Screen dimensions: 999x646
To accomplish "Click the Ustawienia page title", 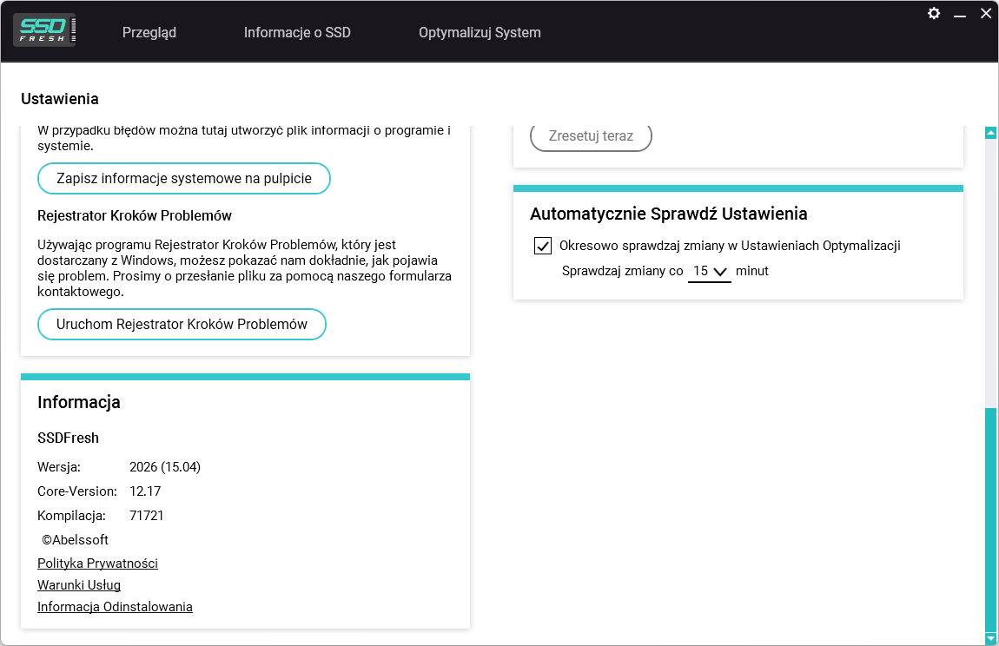I will tap(60, 99).
